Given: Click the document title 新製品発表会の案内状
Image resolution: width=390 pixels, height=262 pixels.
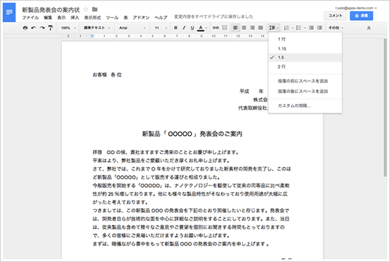Looking at the screenshot, I should point(51,9).
